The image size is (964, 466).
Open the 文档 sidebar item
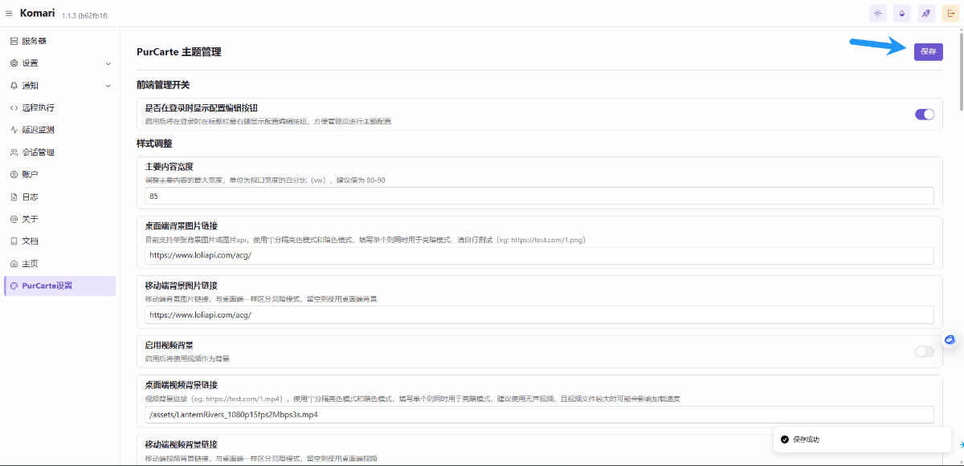tap(60, 241)
